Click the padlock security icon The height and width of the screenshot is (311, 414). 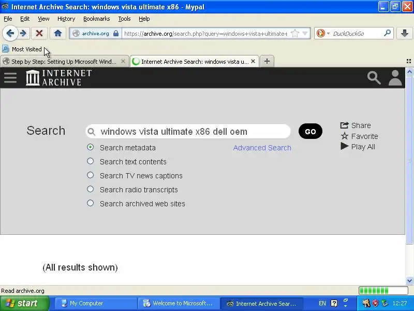pyautogui.click(x=116, y=33)
